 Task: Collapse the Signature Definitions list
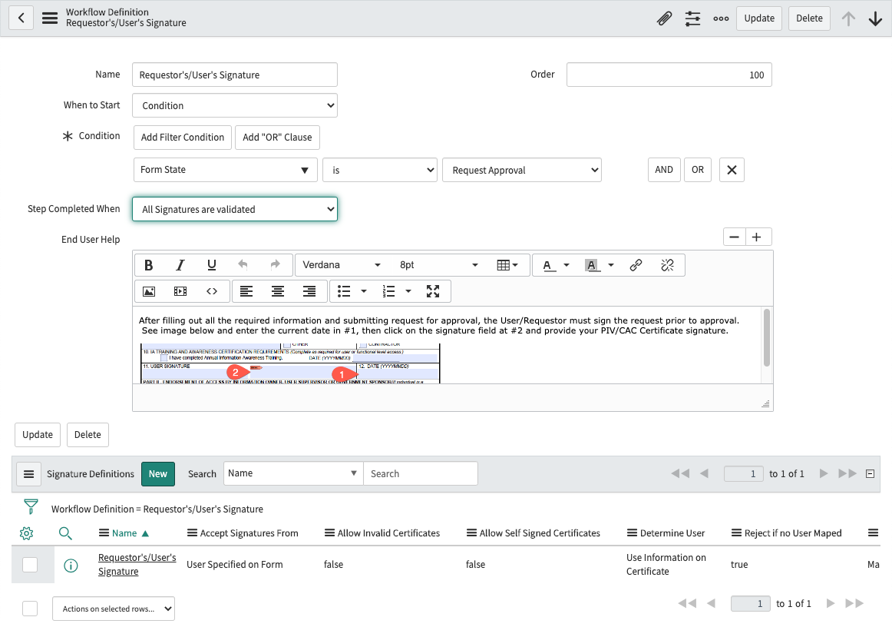tap(870, 474)
